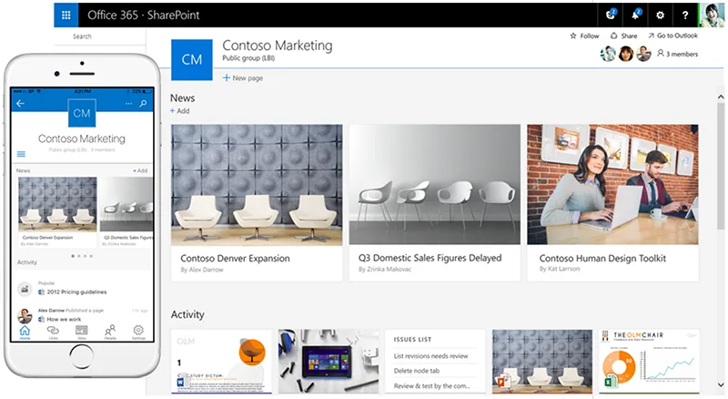Tap the People tab on phone

click(110, 332)
